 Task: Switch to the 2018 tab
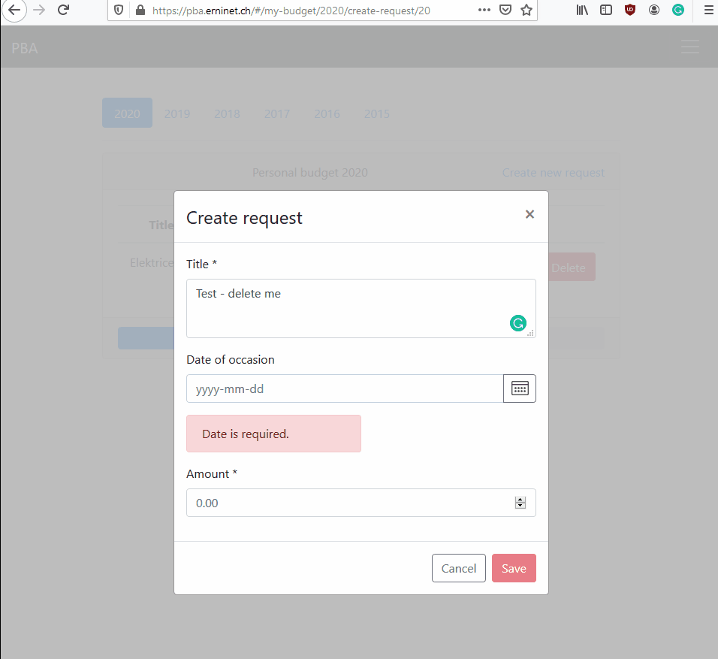click(227, 113)
